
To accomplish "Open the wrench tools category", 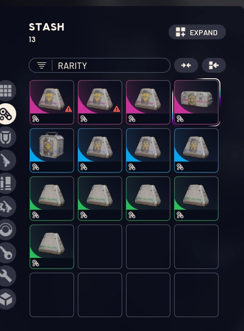I will point(6,276).
